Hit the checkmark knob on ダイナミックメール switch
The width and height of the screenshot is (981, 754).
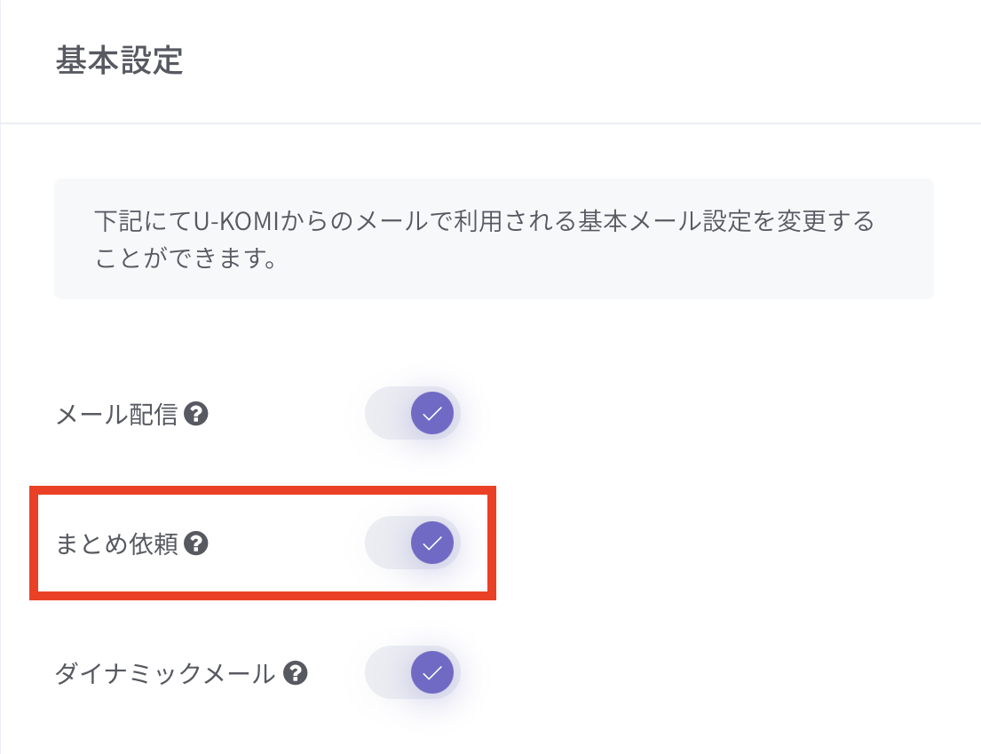click(x=432, y=673)
